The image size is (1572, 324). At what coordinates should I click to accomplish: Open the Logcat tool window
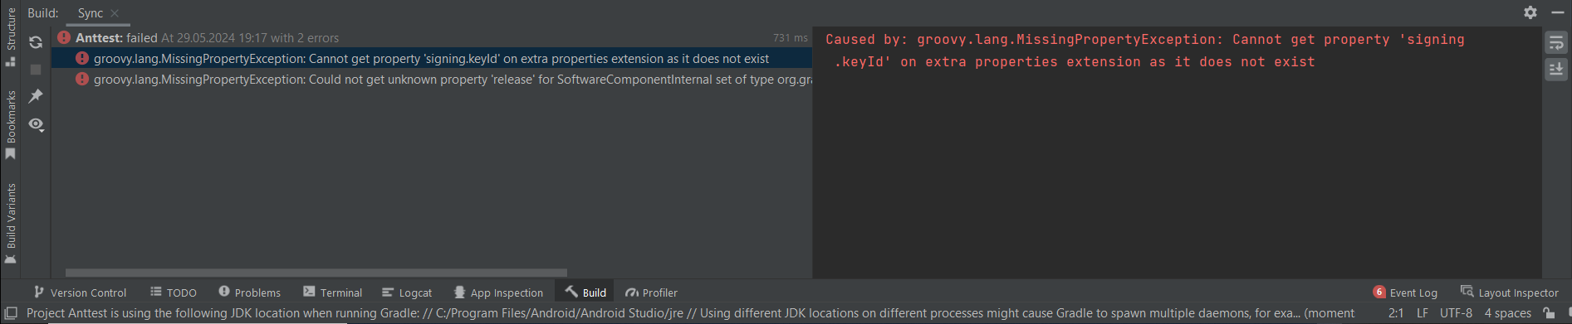coord(407,293)
